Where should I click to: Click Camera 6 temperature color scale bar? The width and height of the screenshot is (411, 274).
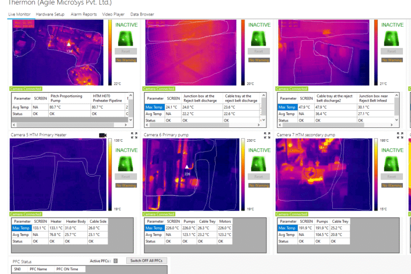tap(243, 174)
